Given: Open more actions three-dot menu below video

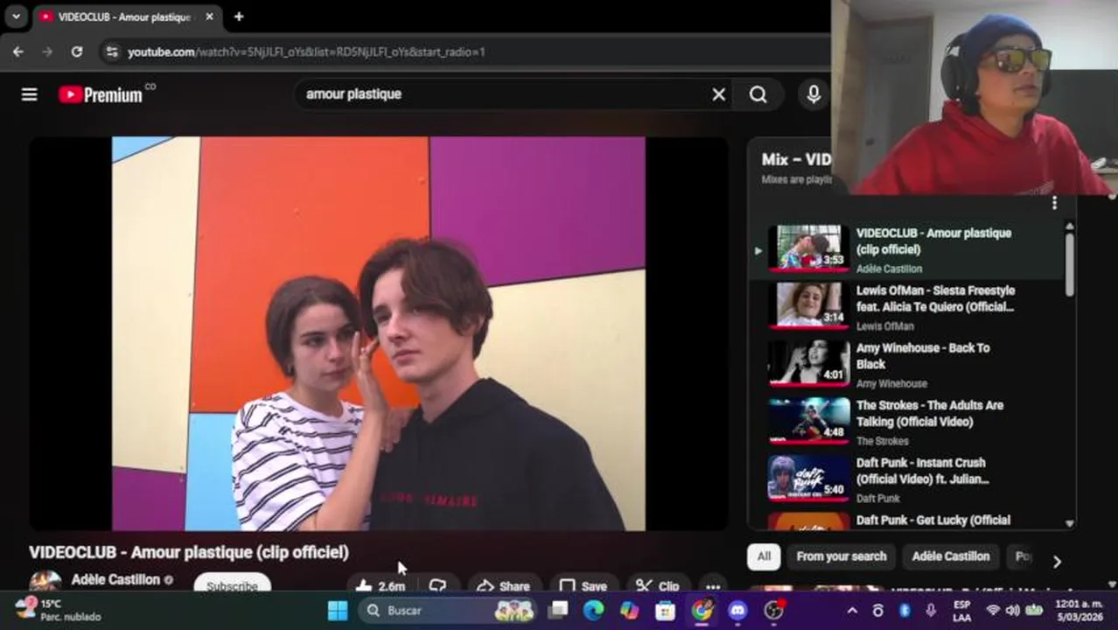Looking at the screenshot, I should tap(713, 585).
